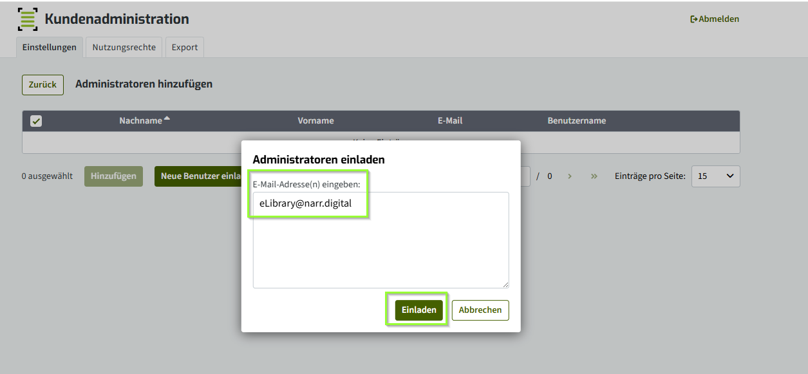The height and width of the screenshot is (374, 808).
Task: Grab the textarea resize handle corner
Action: [505, 285]
